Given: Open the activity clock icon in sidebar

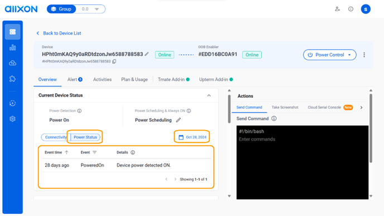Looking at the screenshot, I should [12, 103].
